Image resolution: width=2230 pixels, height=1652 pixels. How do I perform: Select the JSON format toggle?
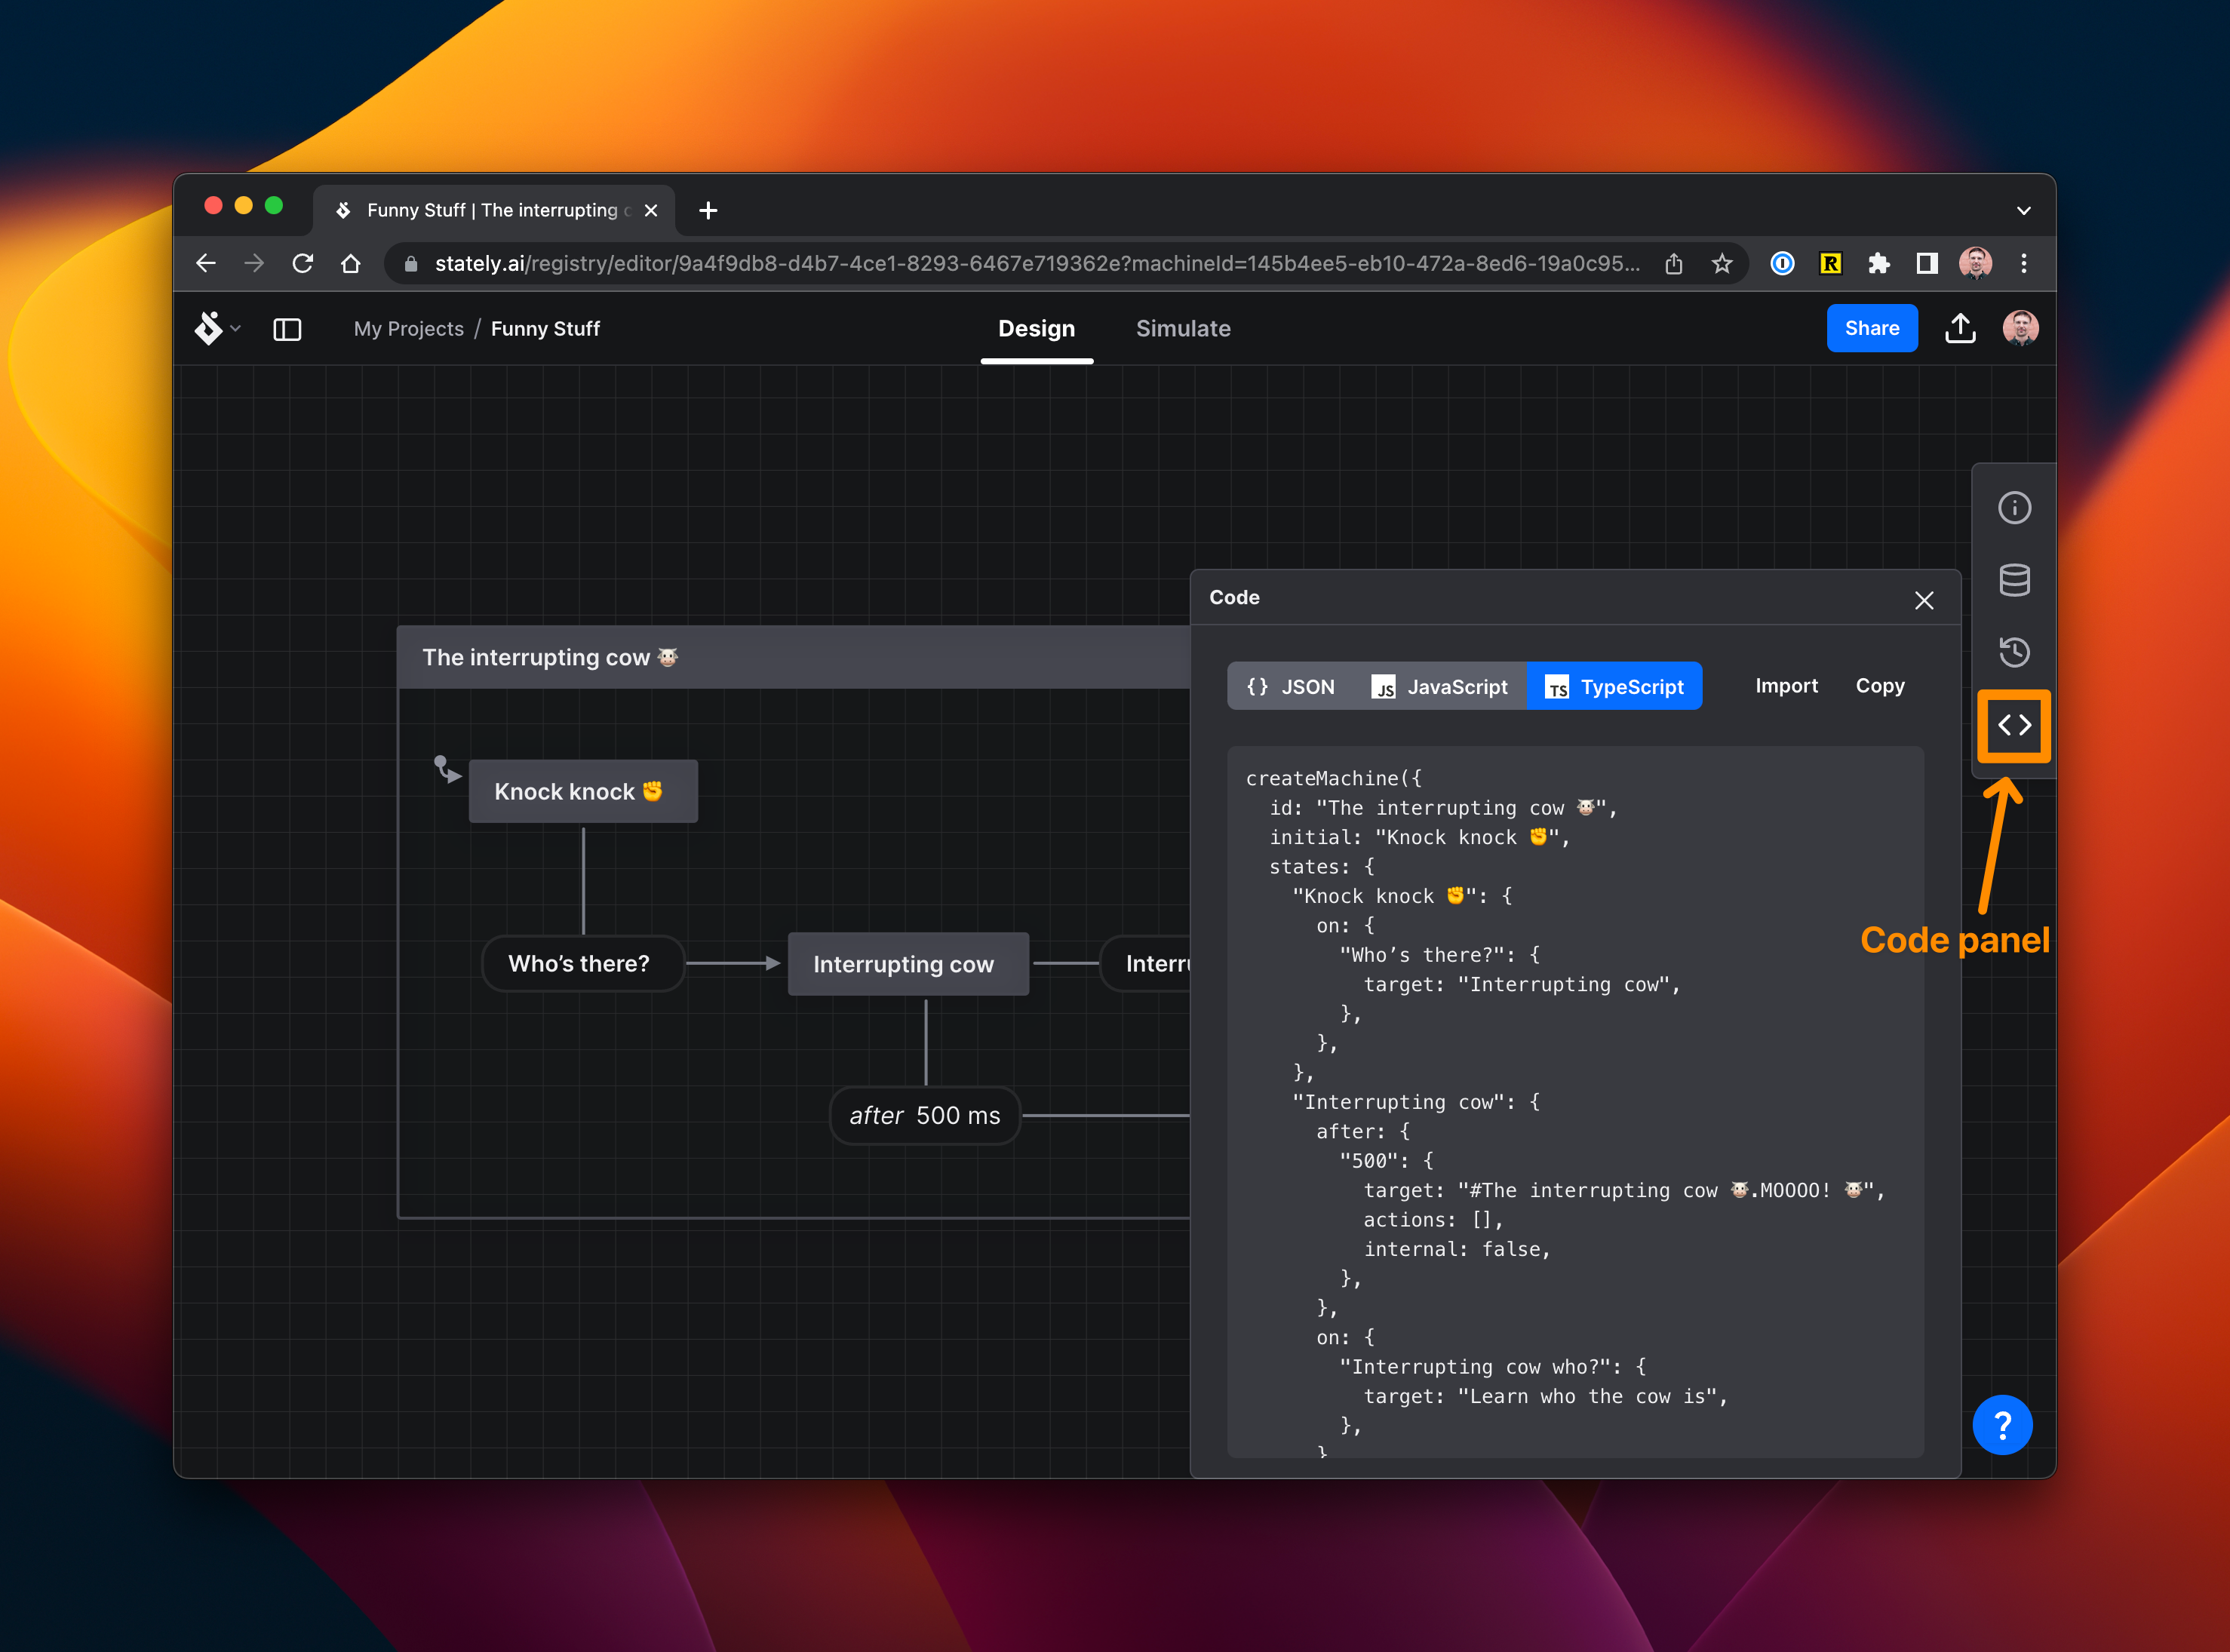pos(1289,686)
